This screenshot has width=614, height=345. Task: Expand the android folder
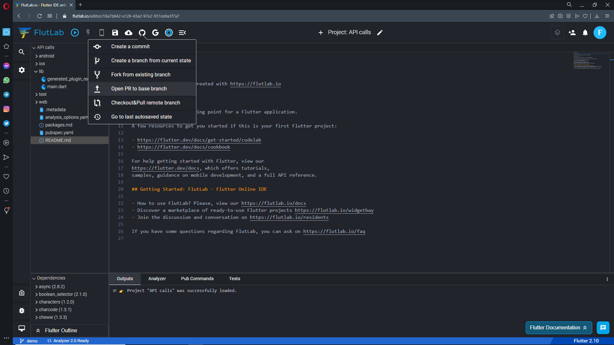coord(36,56)
